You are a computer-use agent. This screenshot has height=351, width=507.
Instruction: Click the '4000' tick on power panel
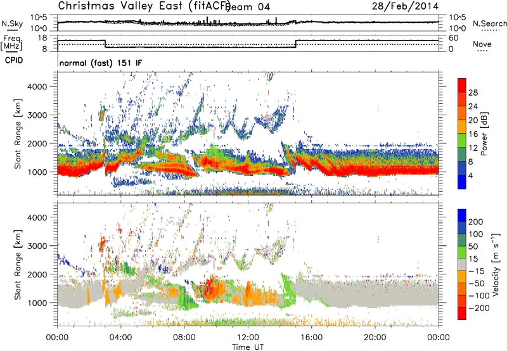(x=37, y=87)
